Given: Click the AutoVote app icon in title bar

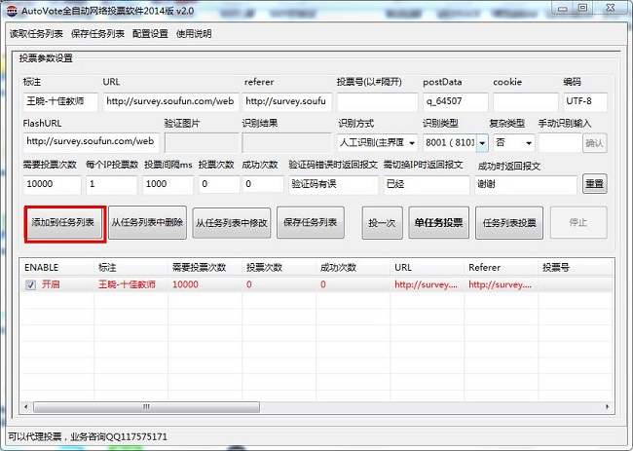Looking at the screenshot, I should [x=12, y=11].
